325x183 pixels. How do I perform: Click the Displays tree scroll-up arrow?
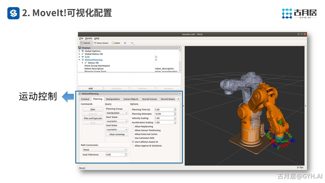coord(180,51)
